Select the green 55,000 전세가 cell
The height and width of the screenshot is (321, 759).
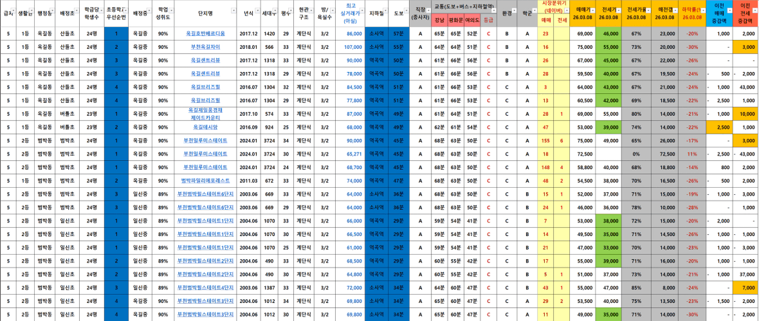point(608,48)
